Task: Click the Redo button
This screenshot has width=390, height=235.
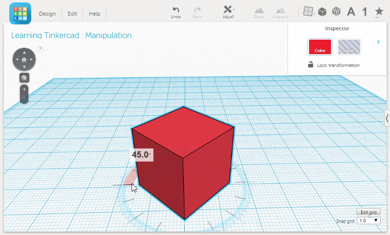Action: 197,13
